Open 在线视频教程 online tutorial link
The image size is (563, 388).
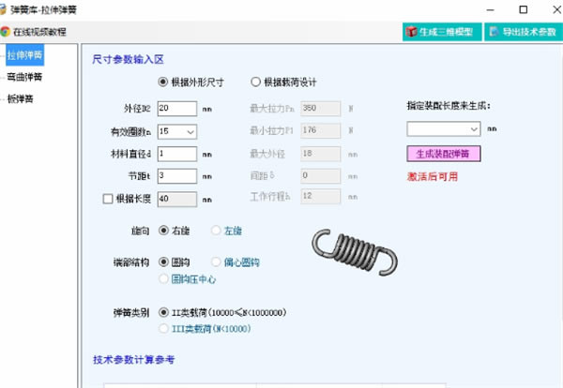pyautogui.click(x=39, y=32)
